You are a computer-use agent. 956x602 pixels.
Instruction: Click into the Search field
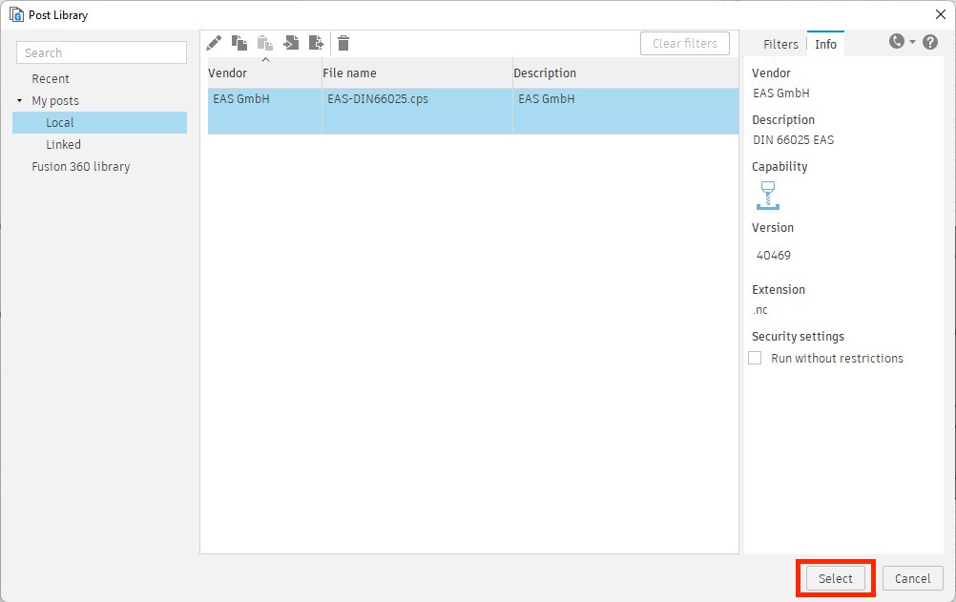pos(101,52)
